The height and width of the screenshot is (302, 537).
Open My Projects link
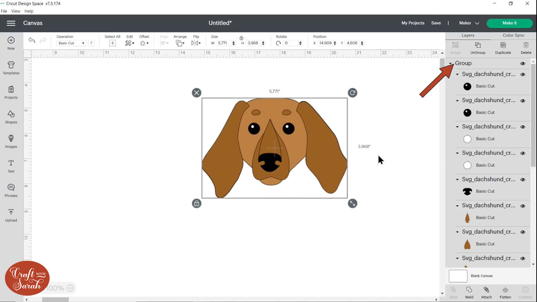point(413,23)
